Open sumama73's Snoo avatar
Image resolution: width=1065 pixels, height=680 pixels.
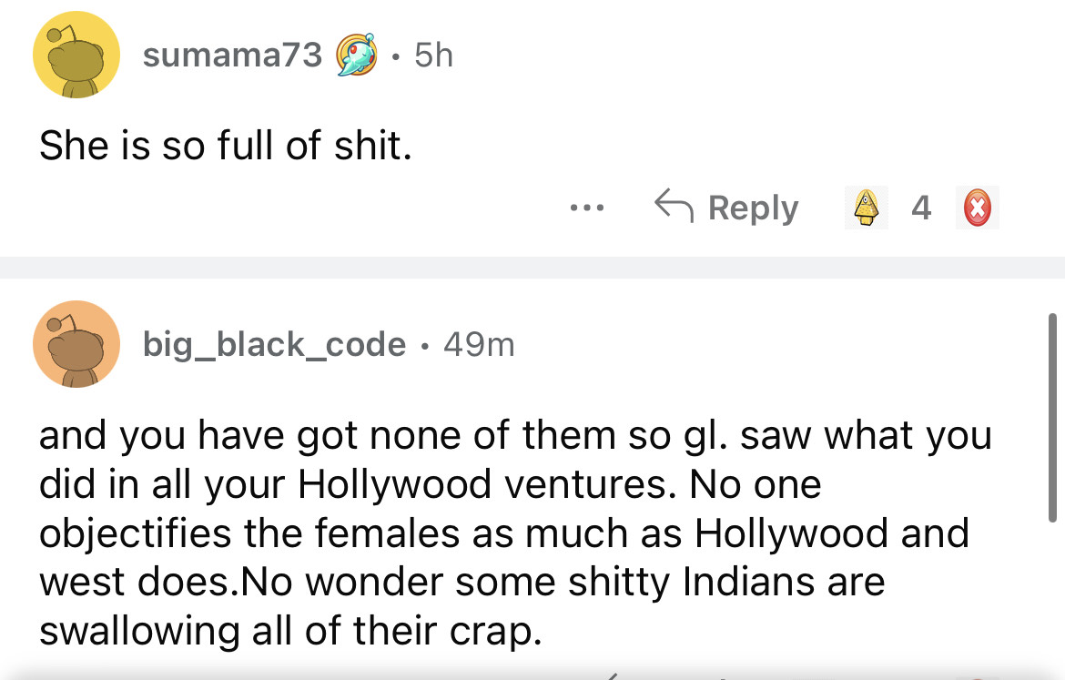pos(76,56)
